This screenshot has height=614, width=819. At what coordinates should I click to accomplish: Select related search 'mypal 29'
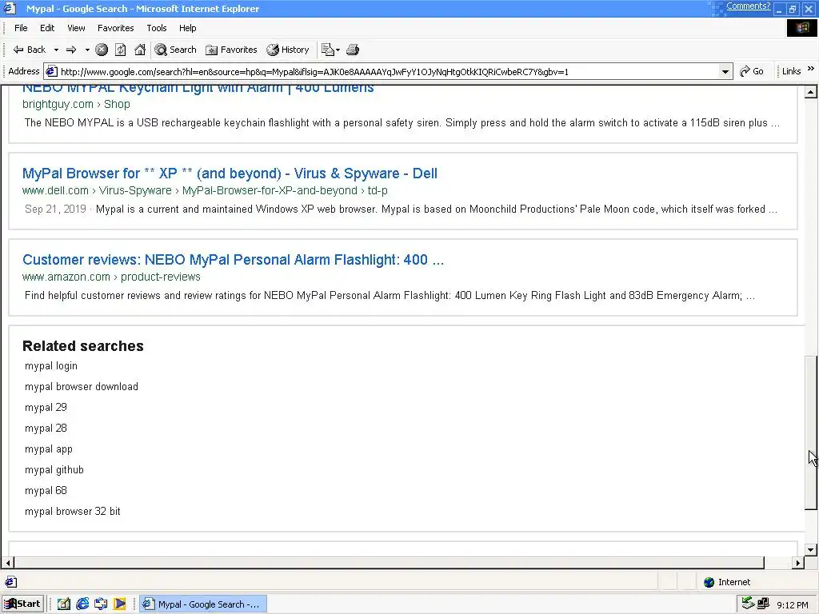[x=46, y=407]
